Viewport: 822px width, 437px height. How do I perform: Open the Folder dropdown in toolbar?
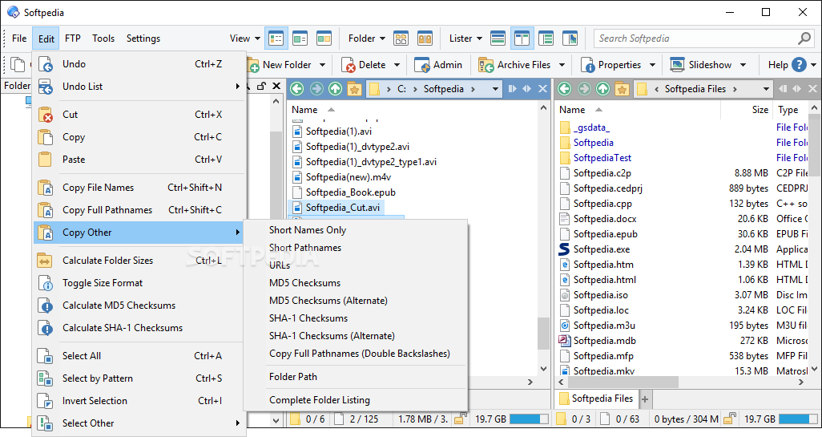[x=366, y=38]
